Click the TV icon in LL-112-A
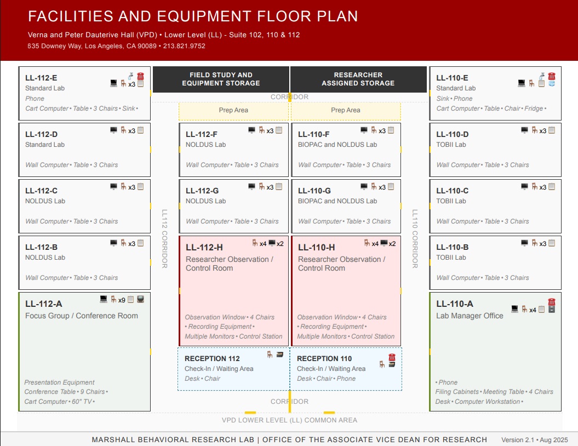Image resolution: width=578 pixels, height=446 pixels. tap(141, 300)
